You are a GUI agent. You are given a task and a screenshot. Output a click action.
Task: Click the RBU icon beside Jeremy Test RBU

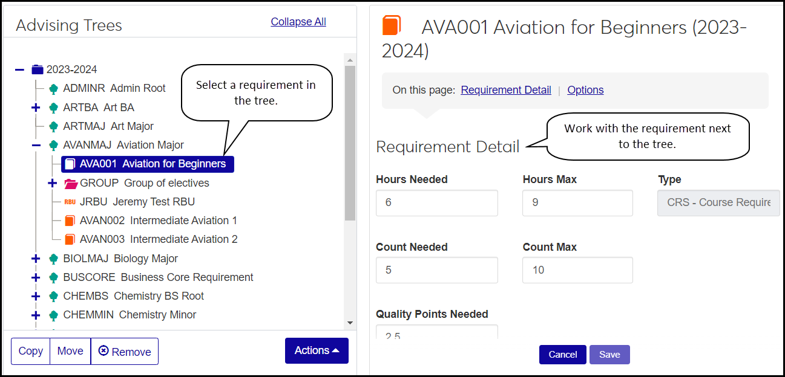pyautogui.click(x=70, y=202)
